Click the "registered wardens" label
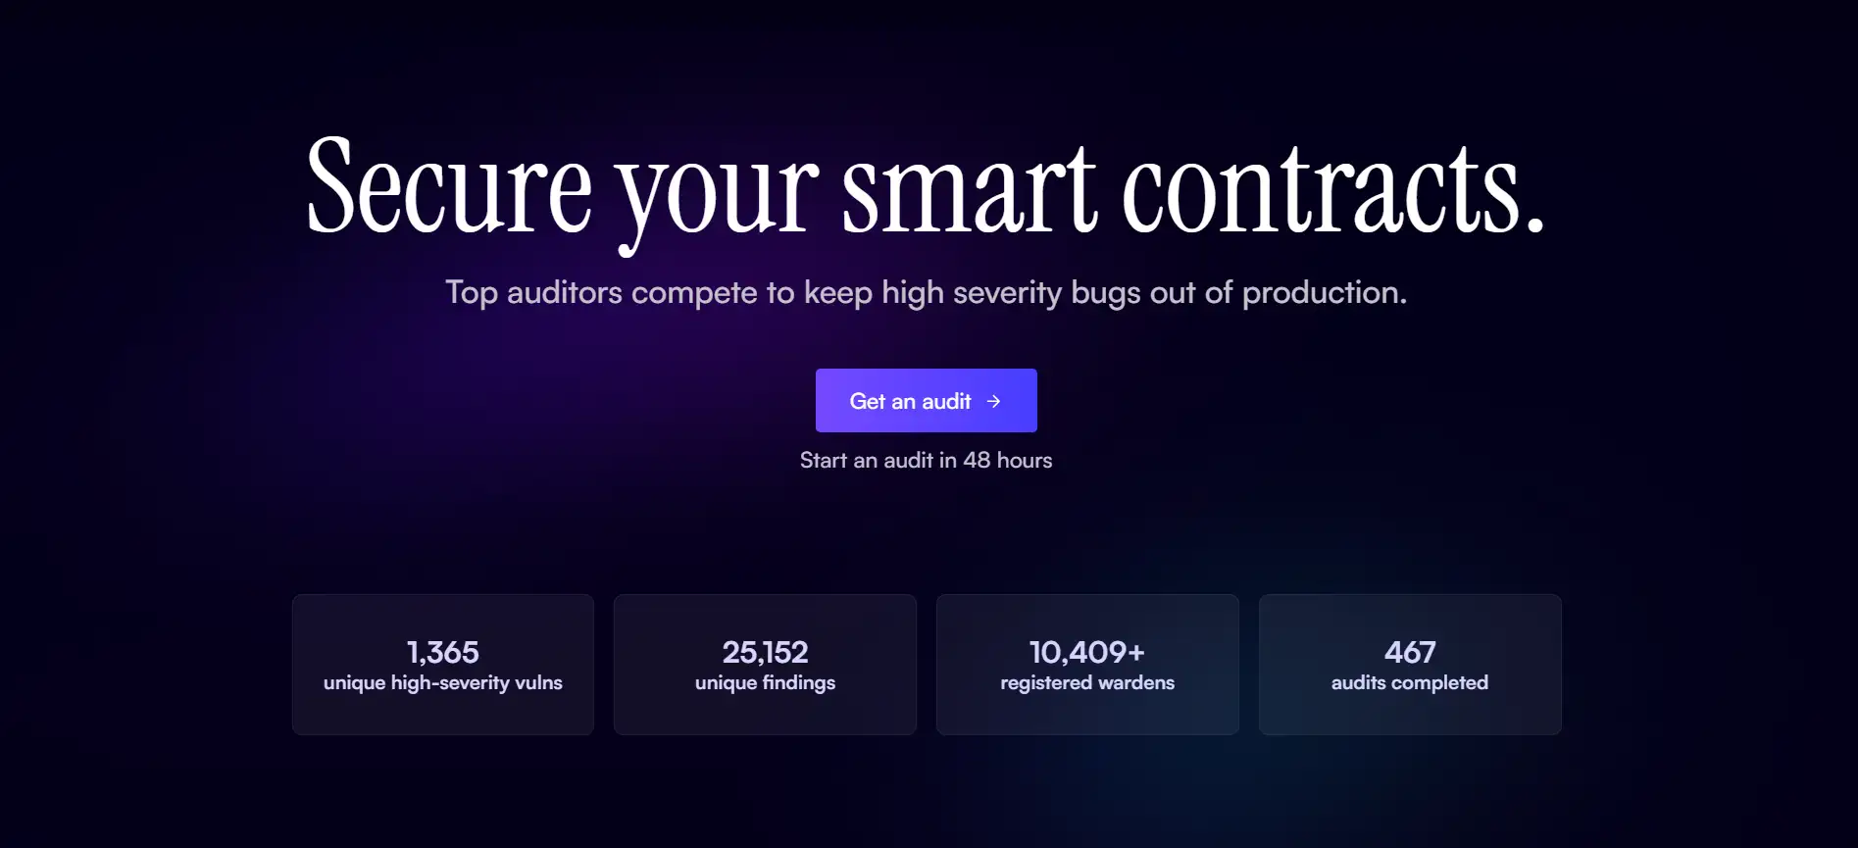 [1087, 683]
